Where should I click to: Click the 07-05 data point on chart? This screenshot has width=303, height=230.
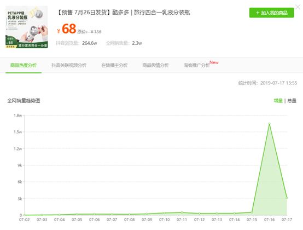(x=77, y=214)
